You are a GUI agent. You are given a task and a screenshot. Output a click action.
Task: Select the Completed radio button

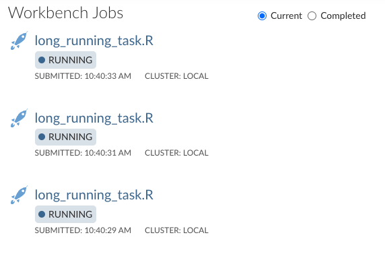312,16
